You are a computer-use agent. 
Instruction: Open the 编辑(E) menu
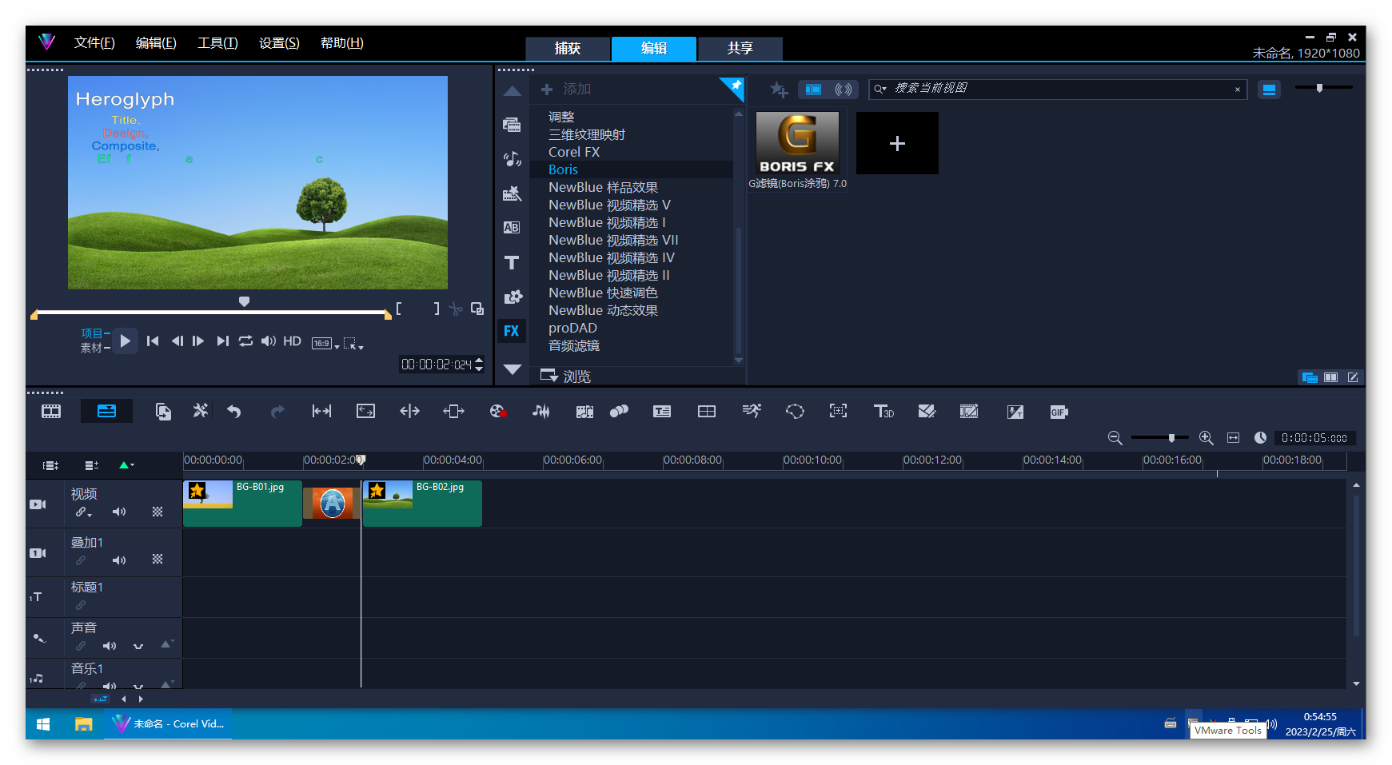(x=156, y=43)
